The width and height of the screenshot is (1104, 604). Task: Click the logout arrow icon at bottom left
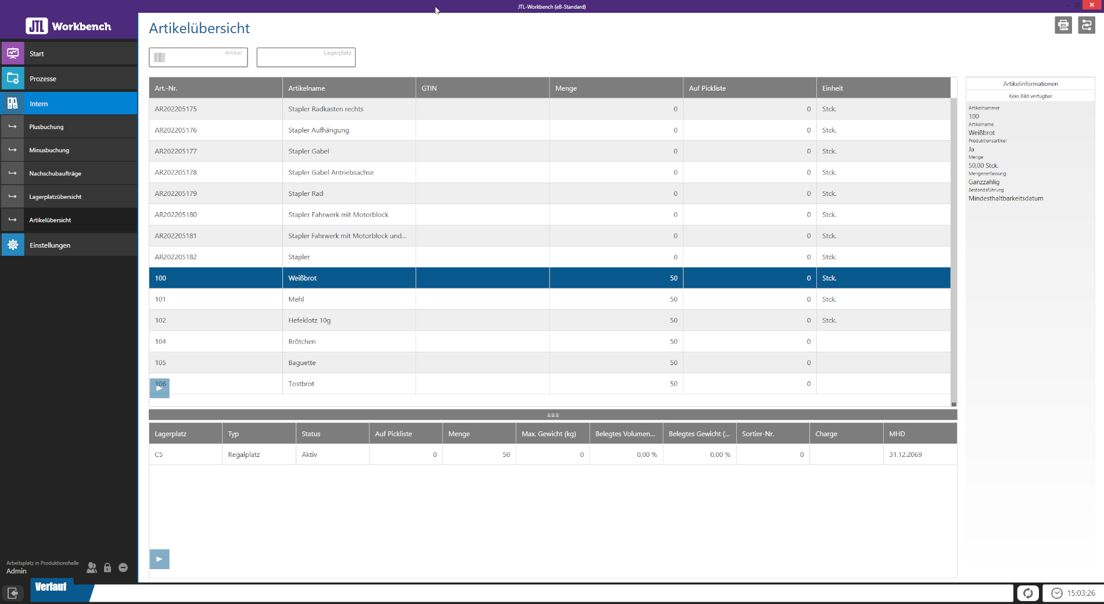pos(13,593)
